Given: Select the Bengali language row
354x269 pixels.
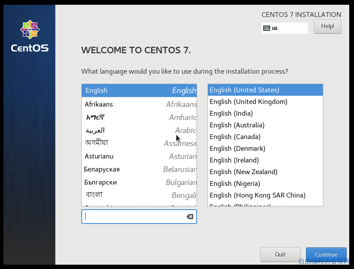Looking at the screenshot, I should pos(139,195).
